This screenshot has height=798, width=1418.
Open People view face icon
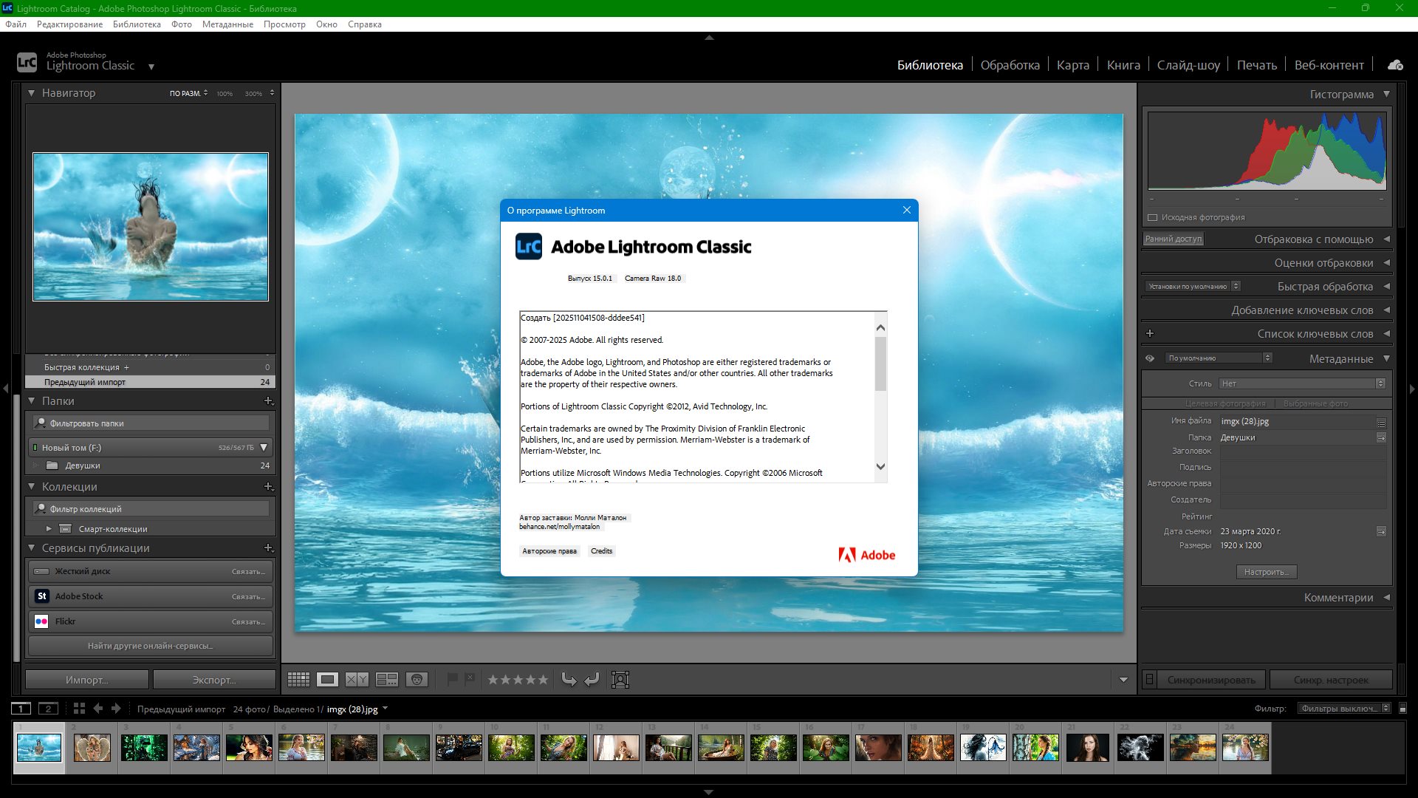417,680
